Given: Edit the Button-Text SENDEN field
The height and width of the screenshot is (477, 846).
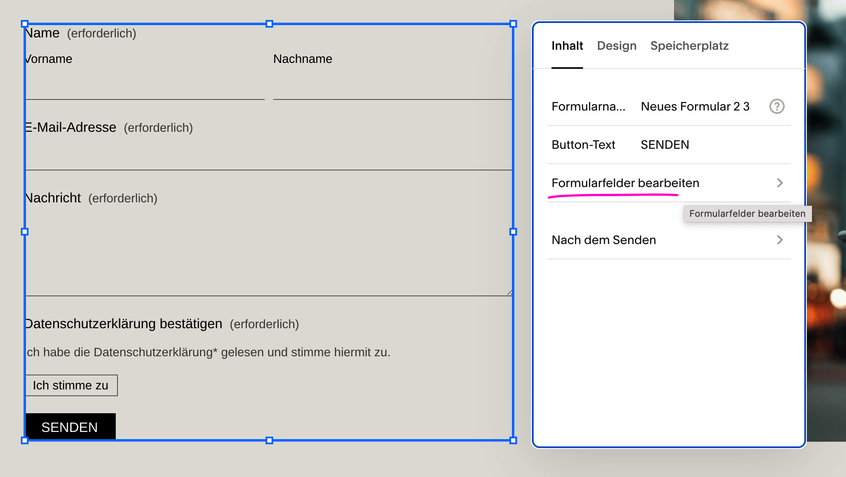Looking at the screenshot, I should (665, 145).
